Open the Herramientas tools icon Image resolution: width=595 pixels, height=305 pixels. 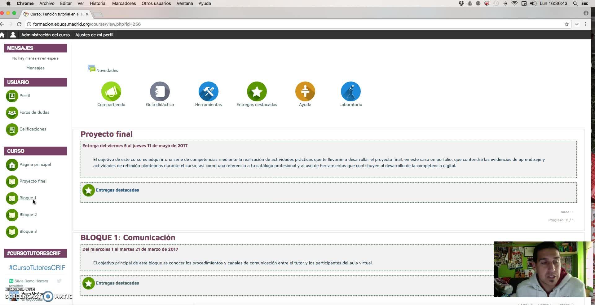(208, 91)
